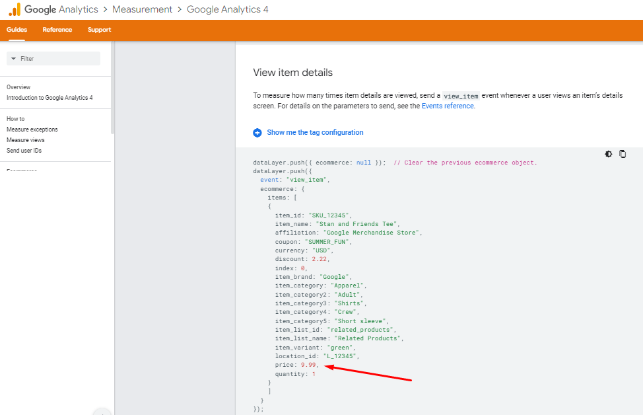Screen dimensions: 643x415
Task: Click the 9.99 price value
Action: click(x=308, y=365)
